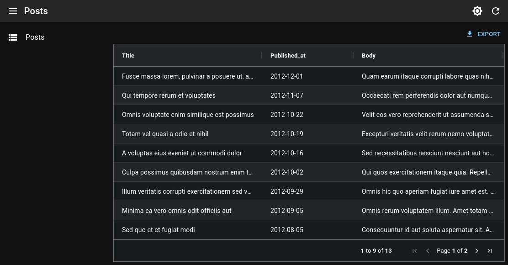Click the Export download icon
This screenshot has width=508, height=265.
470,34
